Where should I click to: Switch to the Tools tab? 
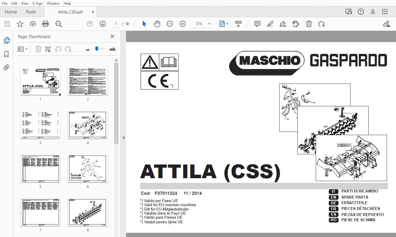pyautogui.click(x=31, y=12)
